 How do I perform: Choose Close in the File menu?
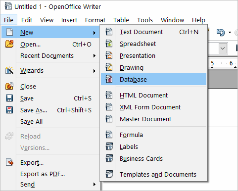[50, 86]
